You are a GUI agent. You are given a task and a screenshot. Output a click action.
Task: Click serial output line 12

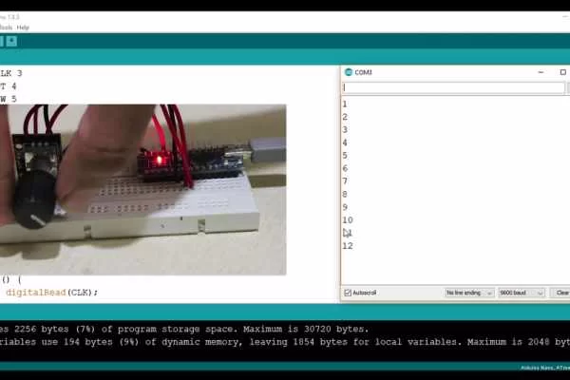348,246
